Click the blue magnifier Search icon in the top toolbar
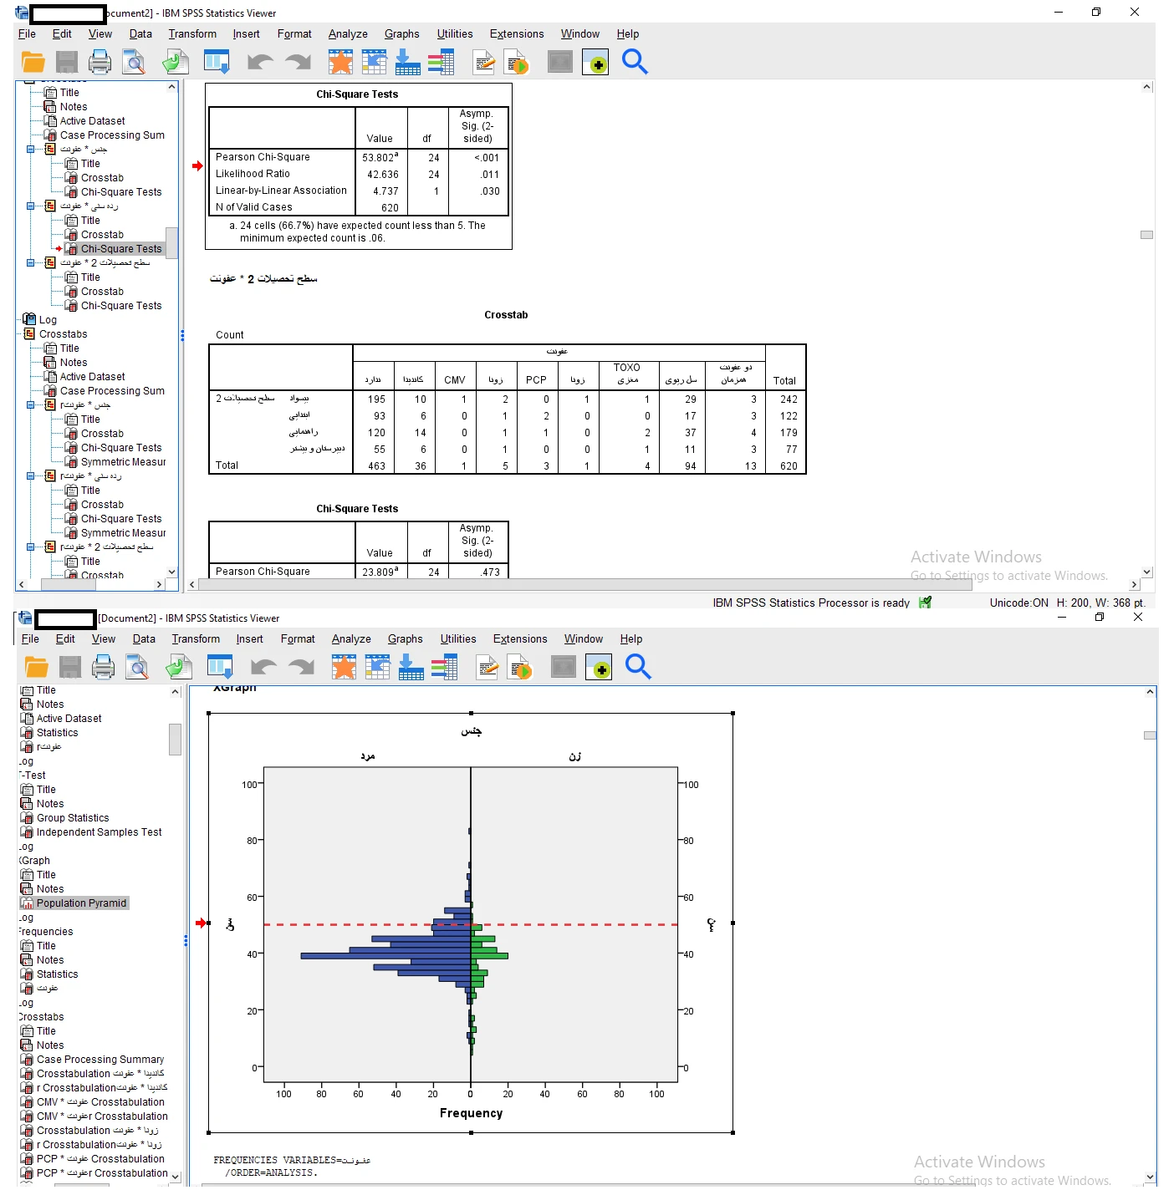 tap(635, 63)
